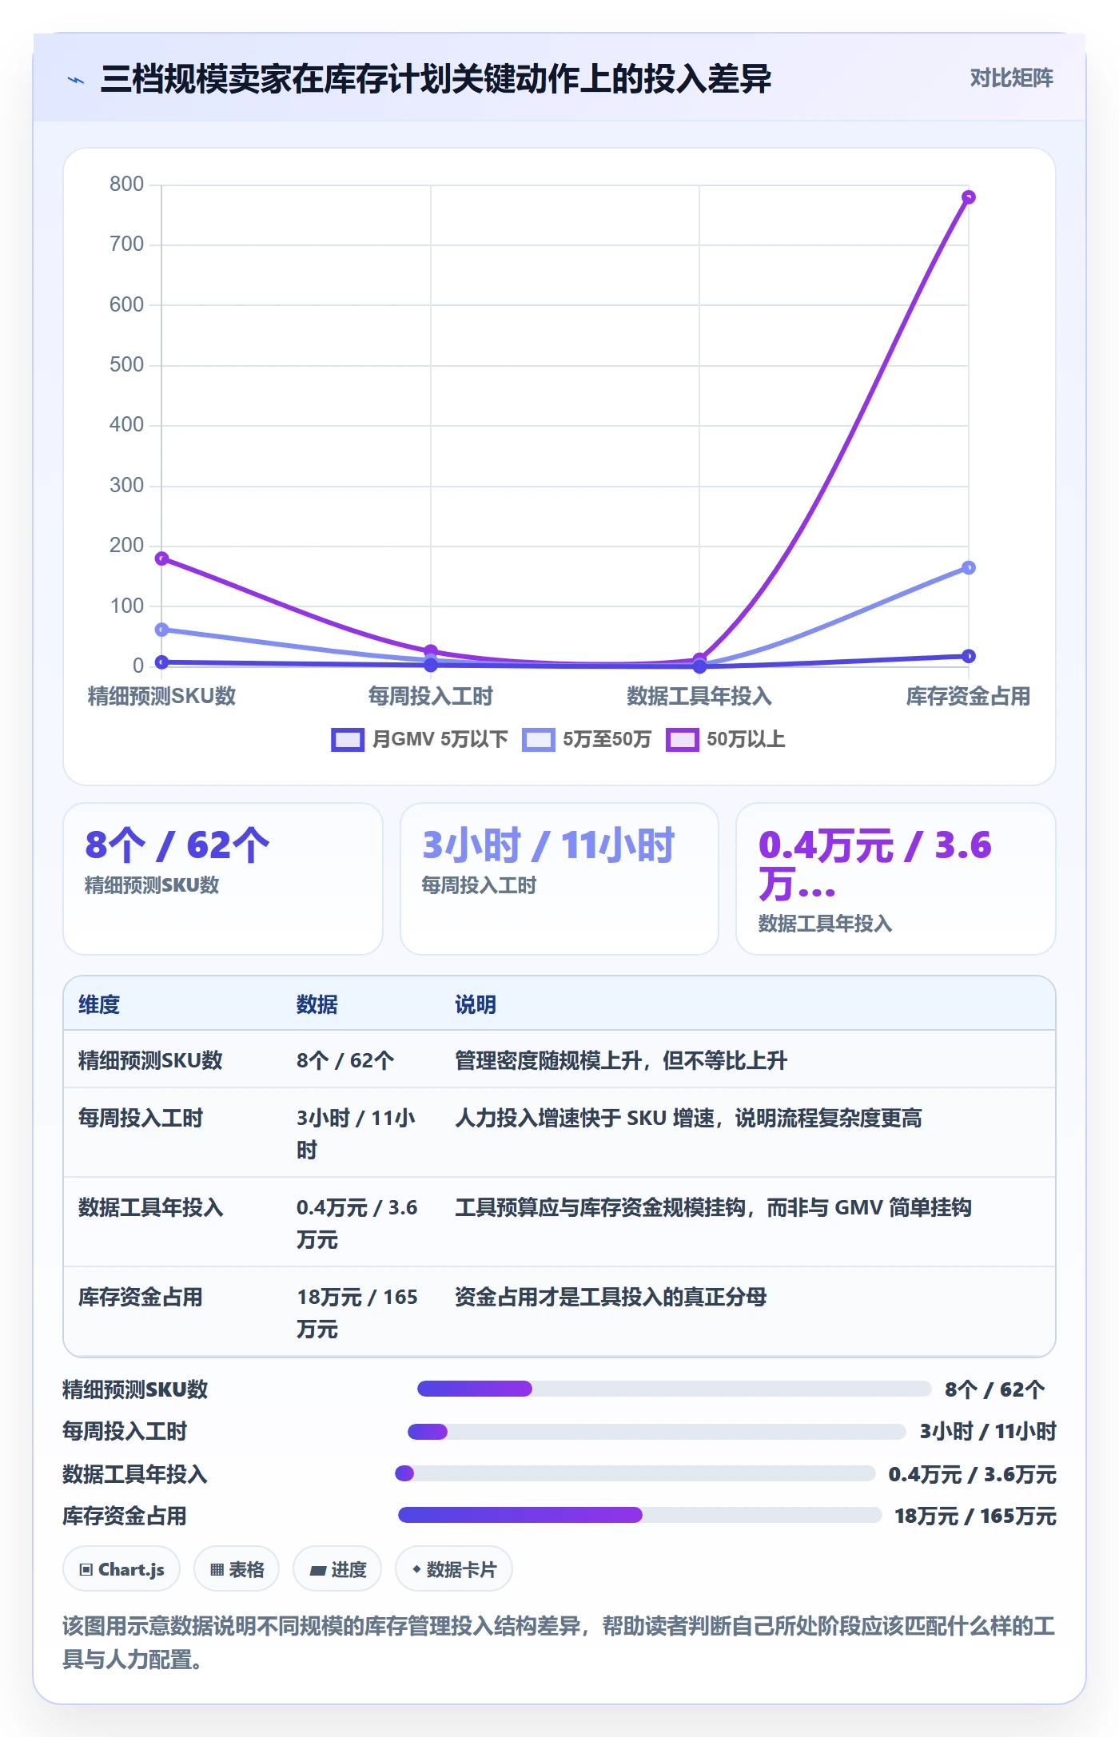Click the 精细预测SKU数 x-axis label
The image size is (1119, 1737).
[161, 696]
